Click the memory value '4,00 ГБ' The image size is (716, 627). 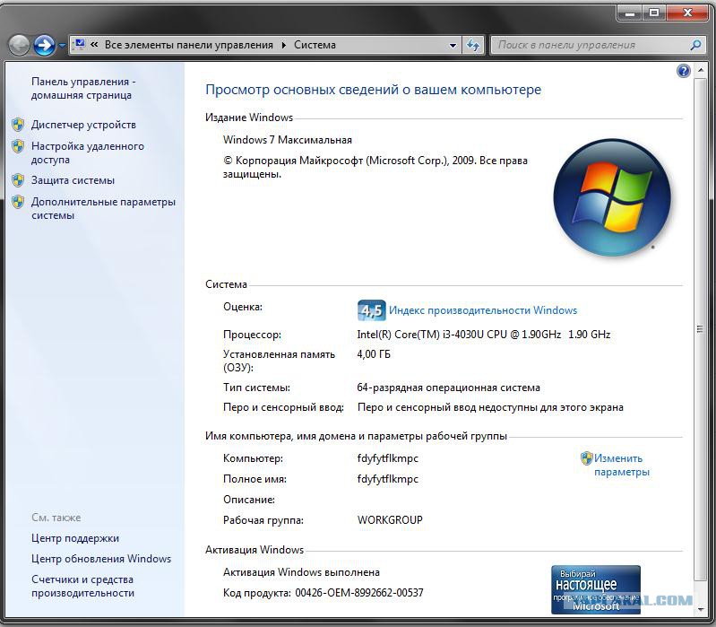click(x=374, y=354)
